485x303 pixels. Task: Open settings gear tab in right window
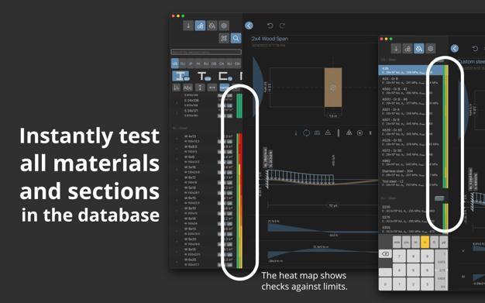tap(430, 49)
